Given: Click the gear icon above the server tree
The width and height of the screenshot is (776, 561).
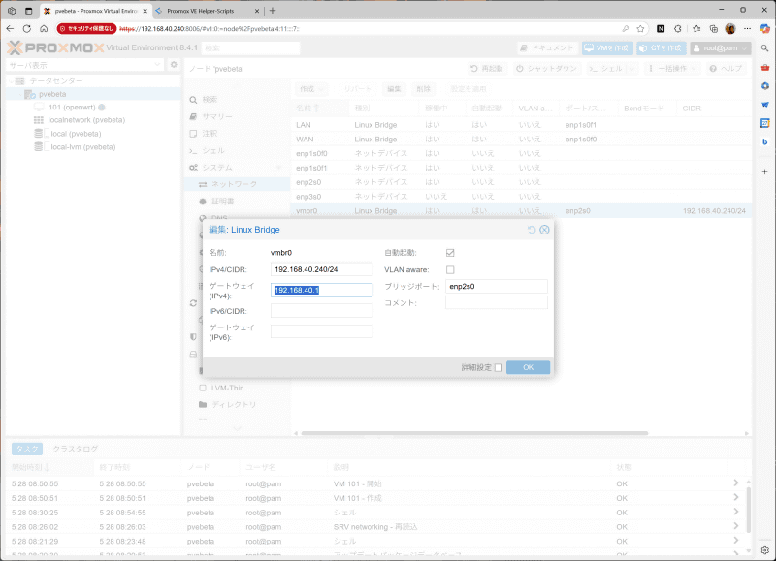Looking at the screenshot, I should coord(174,64).
